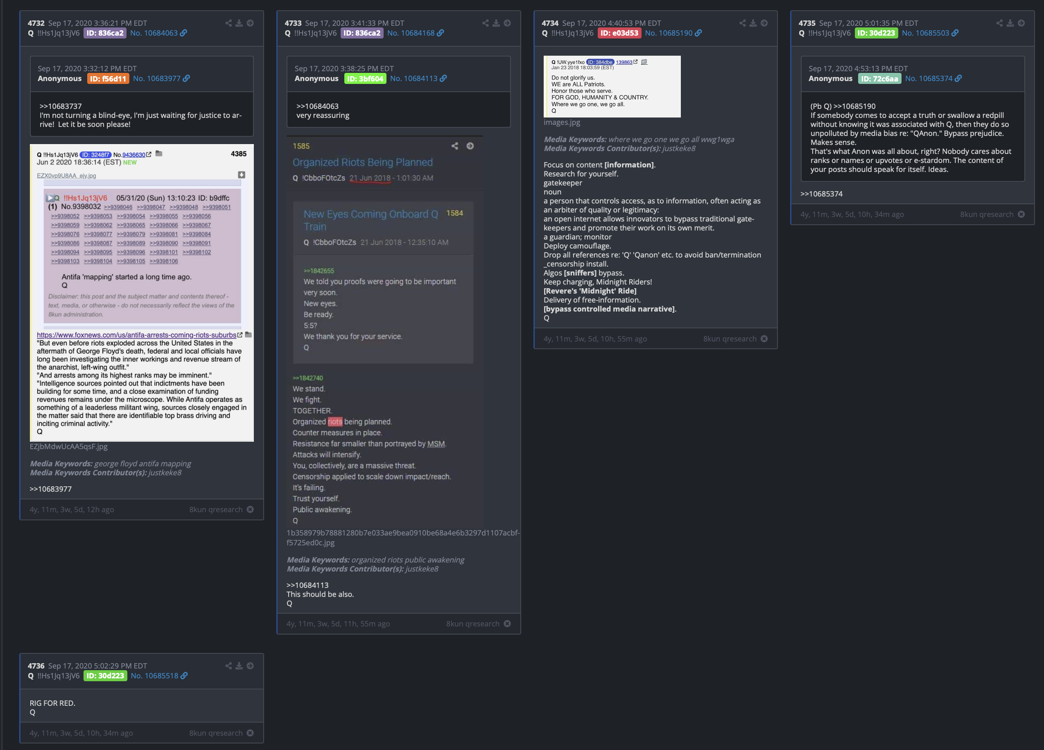Click the ID: 836ca2 badge on post 4733
Screen dimensions: 1044x750
(x=362, y=33)
